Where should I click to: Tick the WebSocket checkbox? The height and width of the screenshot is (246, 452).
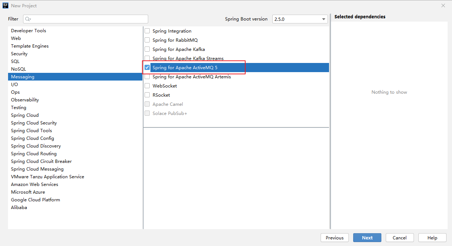pos(147,86)
